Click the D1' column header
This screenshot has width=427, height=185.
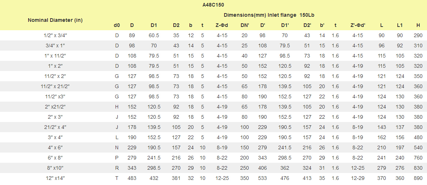[285, 25]
